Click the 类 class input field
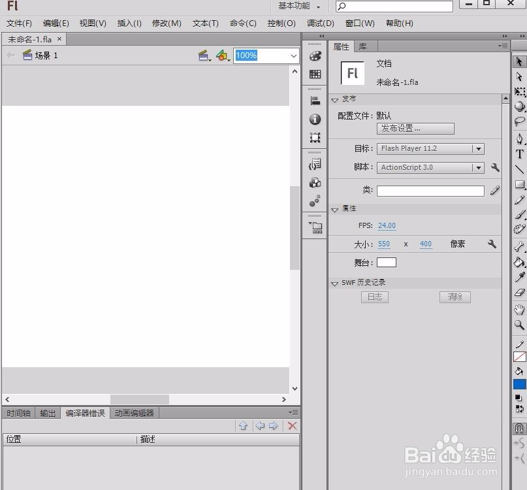527x490 pixels. pyautogui.click(x=430, y=191)
